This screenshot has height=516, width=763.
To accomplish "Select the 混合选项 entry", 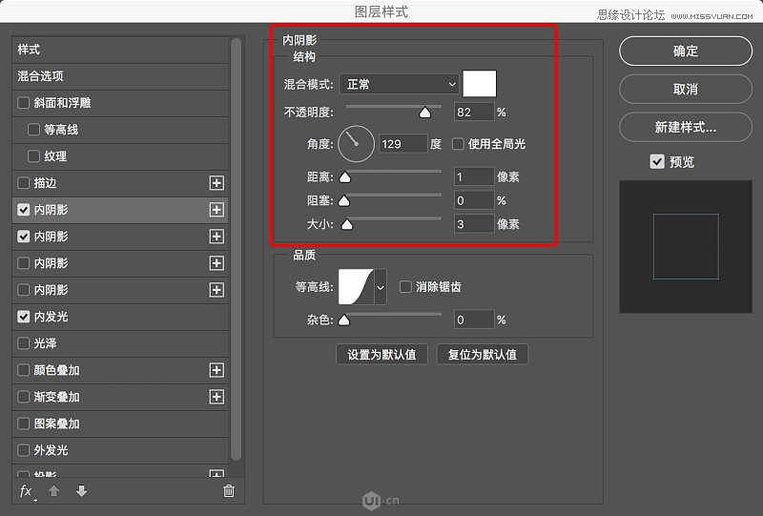I will click(120, 76).
